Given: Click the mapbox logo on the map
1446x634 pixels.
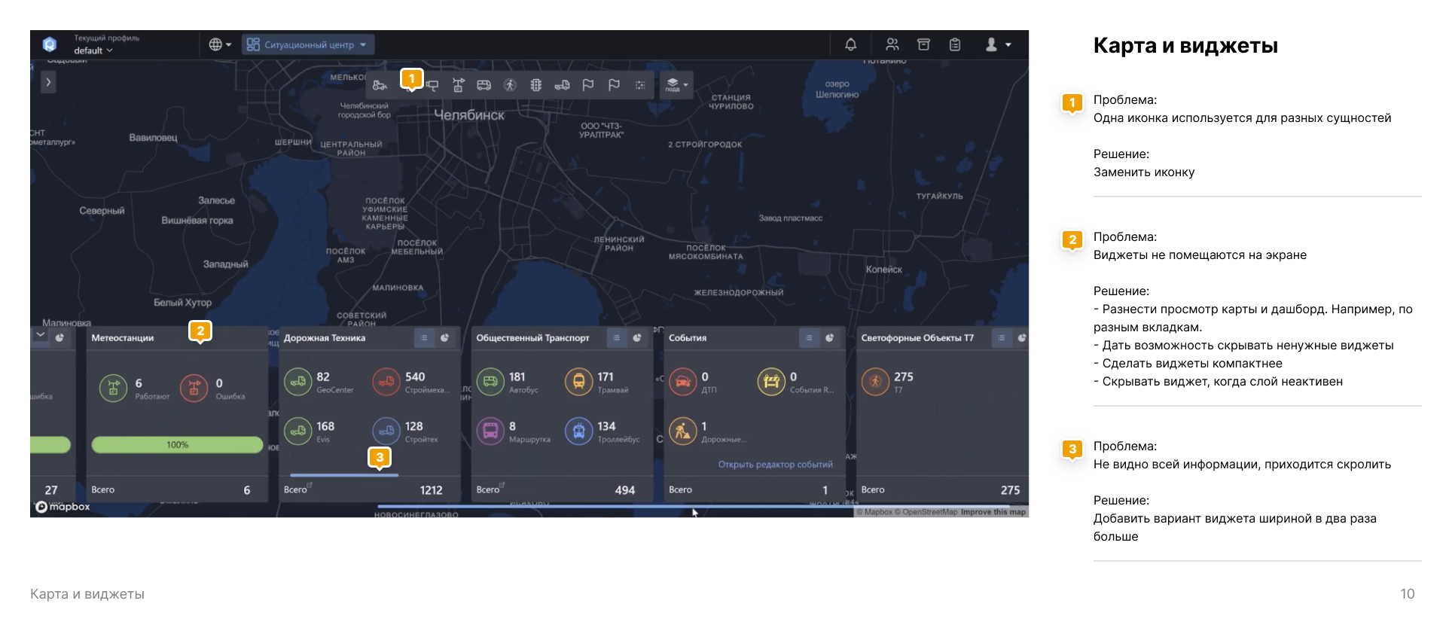Looking at the screenshot, I should coord(63,507).
